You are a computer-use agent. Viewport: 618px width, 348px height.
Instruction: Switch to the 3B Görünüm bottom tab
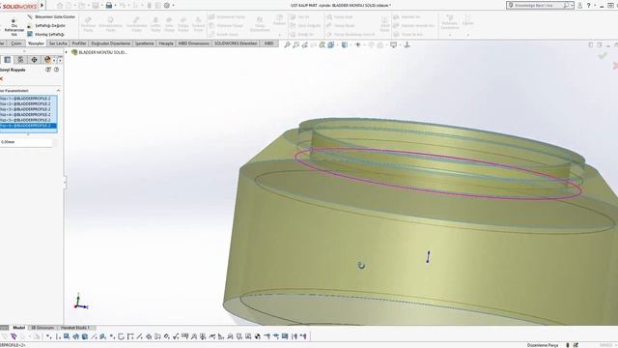[x=42, y=328]
